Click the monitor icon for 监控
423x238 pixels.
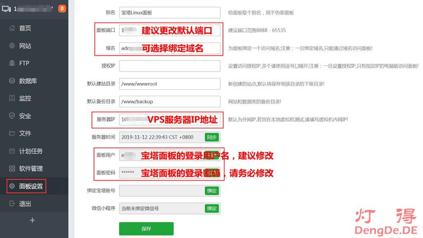[x=12, y=98]
